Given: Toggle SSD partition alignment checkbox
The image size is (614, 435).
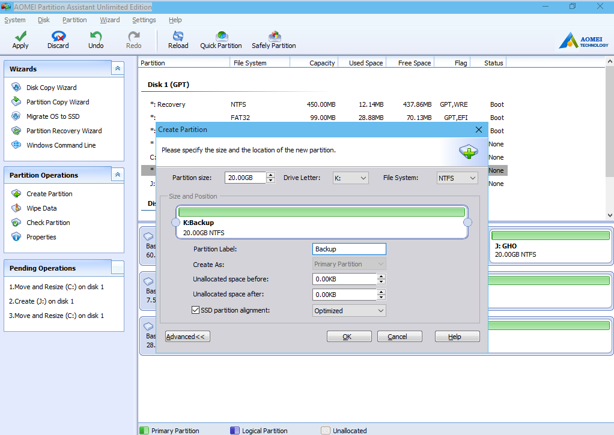Looking at the screenshot, I should tap(195, 310).
